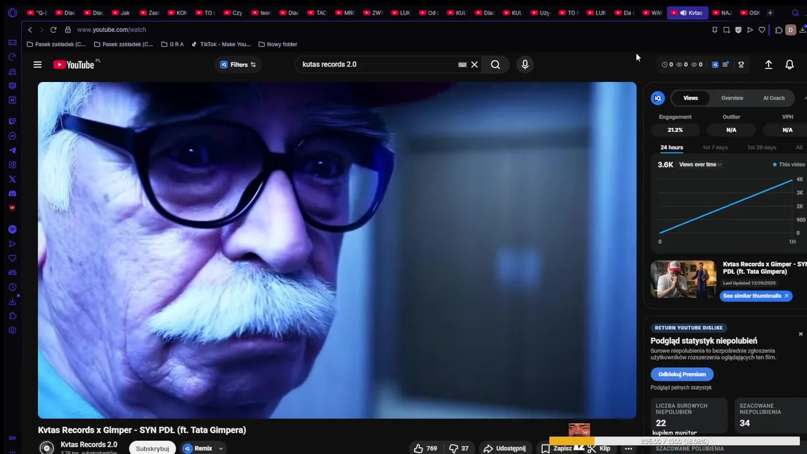Switch to the KON browser tab

pos(177,13)
